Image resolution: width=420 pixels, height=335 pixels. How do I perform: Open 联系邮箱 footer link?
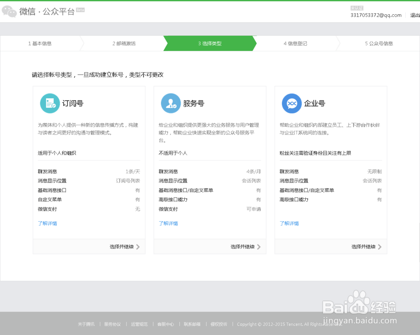(x=192, y=324)
